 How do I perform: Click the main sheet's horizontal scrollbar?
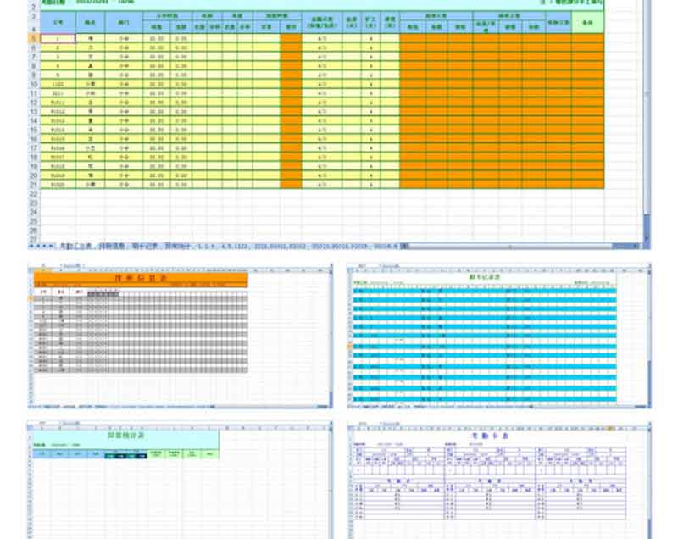click(x=525, y=246)
